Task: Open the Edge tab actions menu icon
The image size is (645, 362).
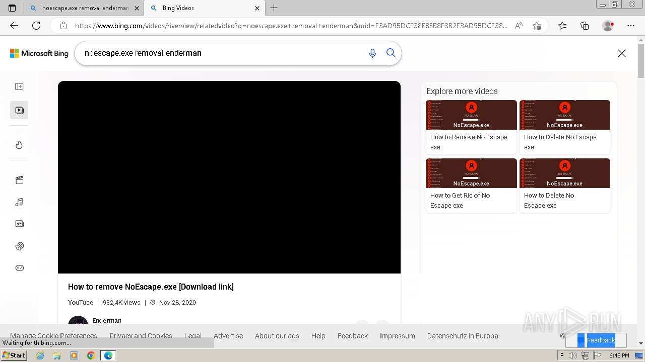Action: pos(12,8)
